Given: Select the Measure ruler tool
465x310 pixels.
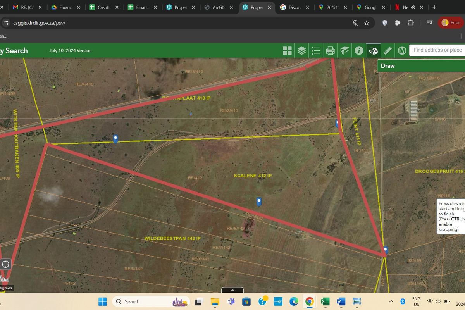Looking at the screenshot, I should (x=387, y=50).
